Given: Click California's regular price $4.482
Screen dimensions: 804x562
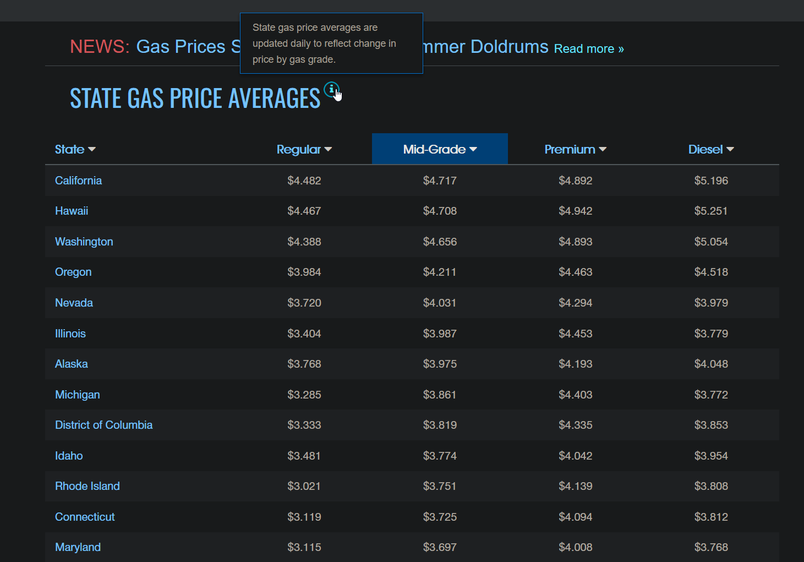Looking at the screenshot, I should 304,181.
